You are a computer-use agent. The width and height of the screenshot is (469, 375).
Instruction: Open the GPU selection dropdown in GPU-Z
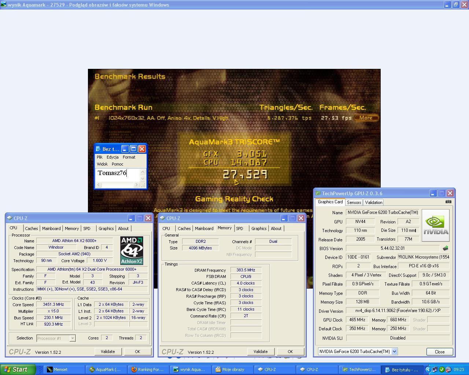394,351
